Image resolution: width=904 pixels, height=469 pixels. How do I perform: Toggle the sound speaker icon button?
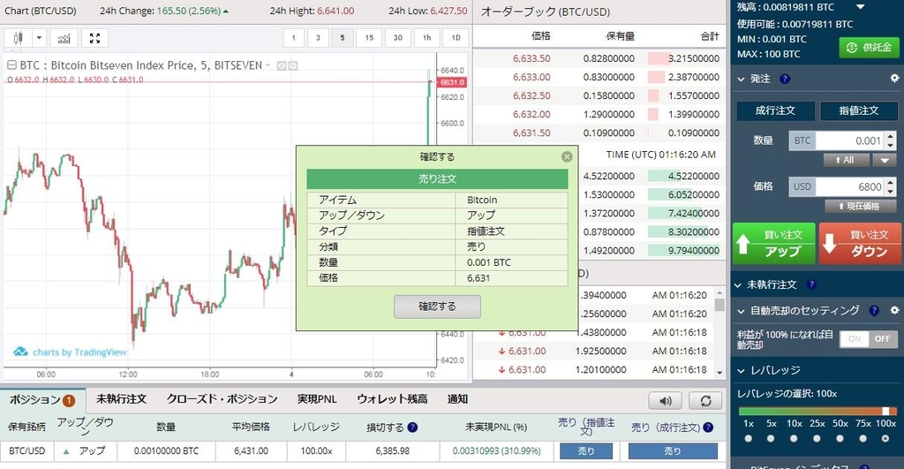tap(666, 400)
